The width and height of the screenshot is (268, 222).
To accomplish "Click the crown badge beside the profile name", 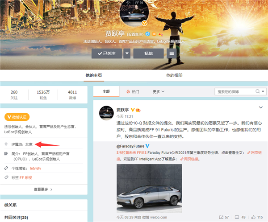I will pos(161,34).
